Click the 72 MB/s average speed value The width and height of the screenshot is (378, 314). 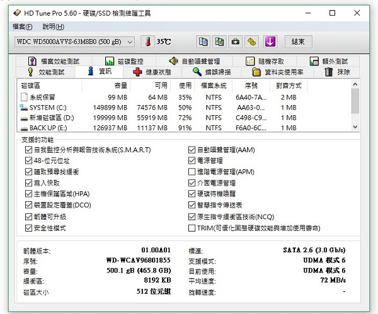333,280
